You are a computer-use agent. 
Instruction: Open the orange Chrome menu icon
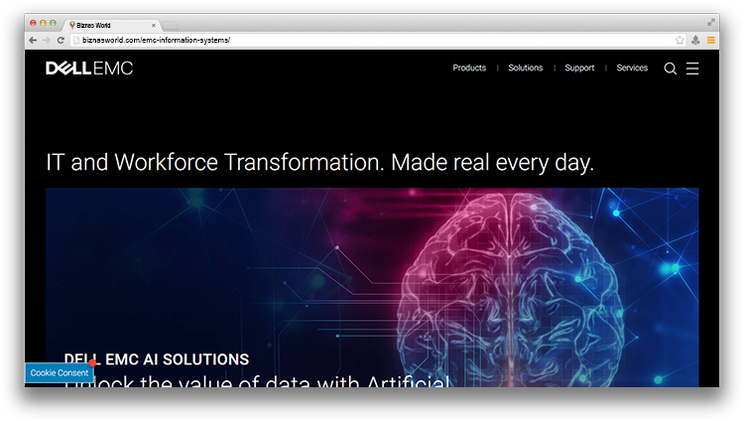click(x=711, y=41)
